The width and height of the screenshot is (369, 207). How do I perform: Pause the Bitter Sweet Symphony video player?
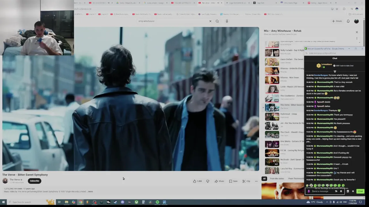click(131, 99)
